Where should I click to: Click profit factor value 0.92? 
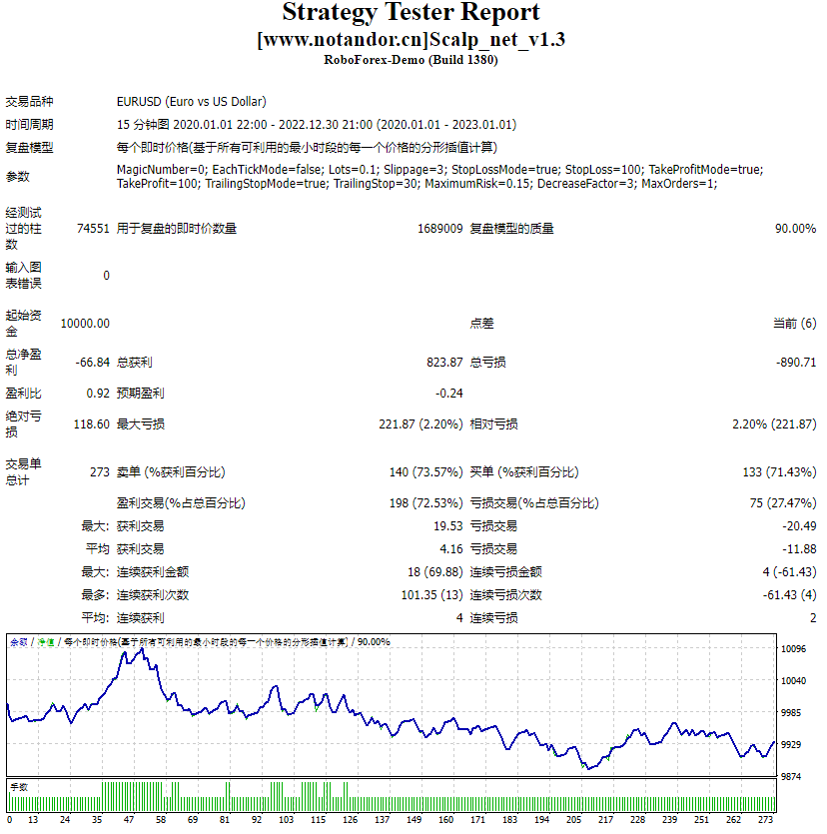(x=98, y=394)
